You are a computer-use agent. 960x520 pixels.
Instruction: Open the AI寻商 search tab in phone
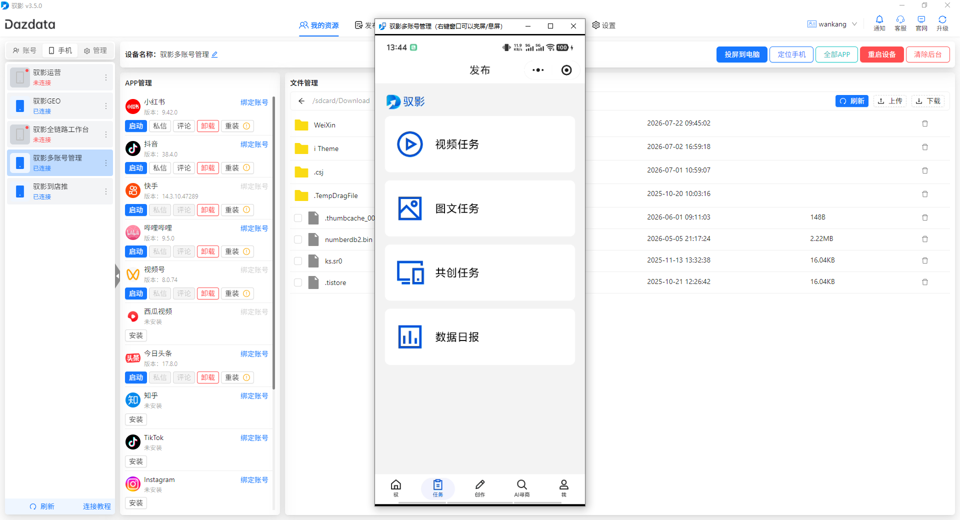click(x=521, y=487)
